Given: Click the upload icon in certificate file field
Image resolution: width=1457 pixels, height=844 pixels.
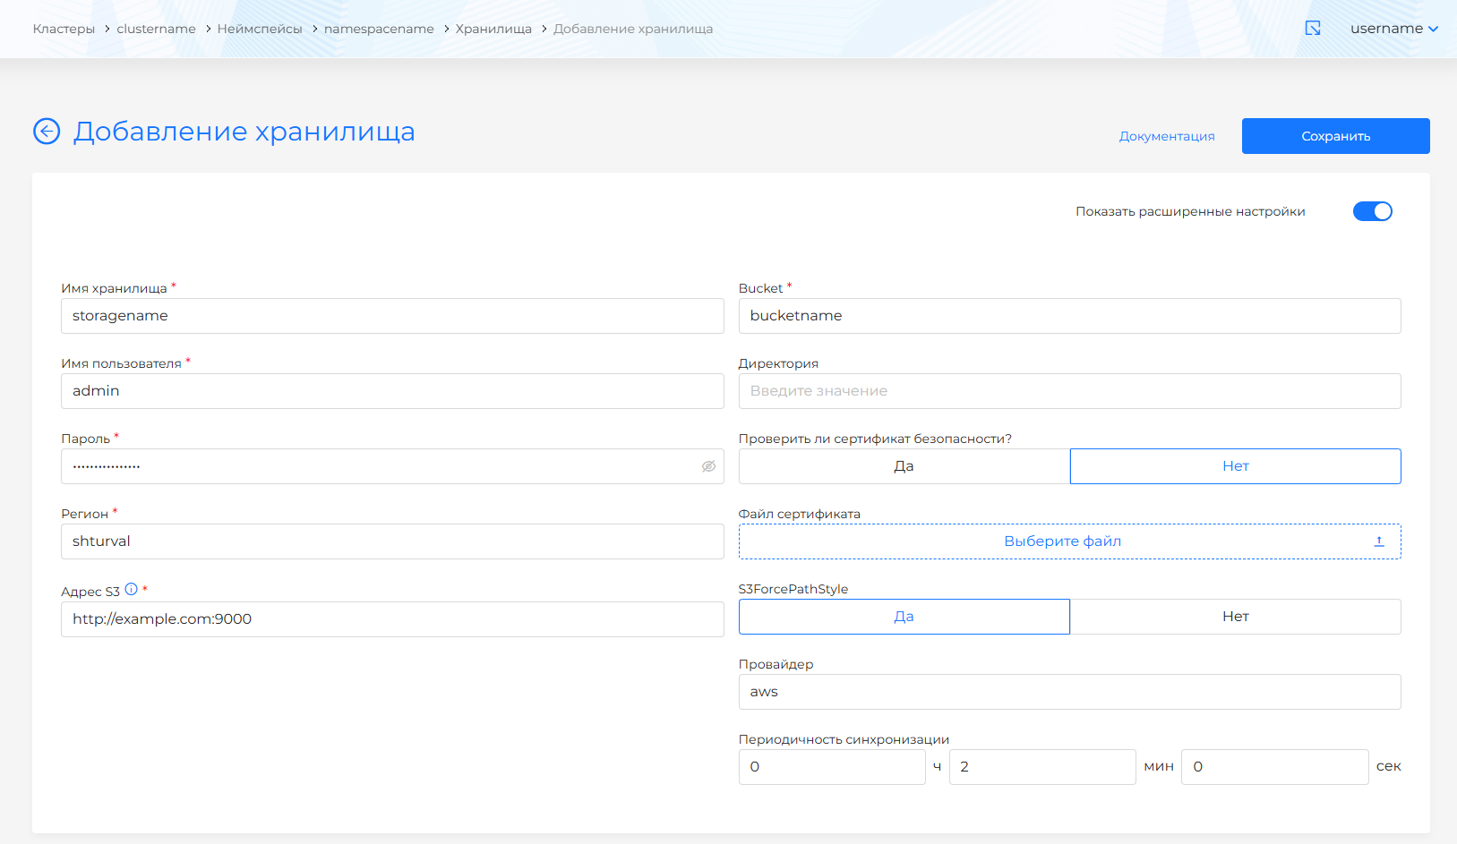Looking at the screenshot, I should point(1379,541).
